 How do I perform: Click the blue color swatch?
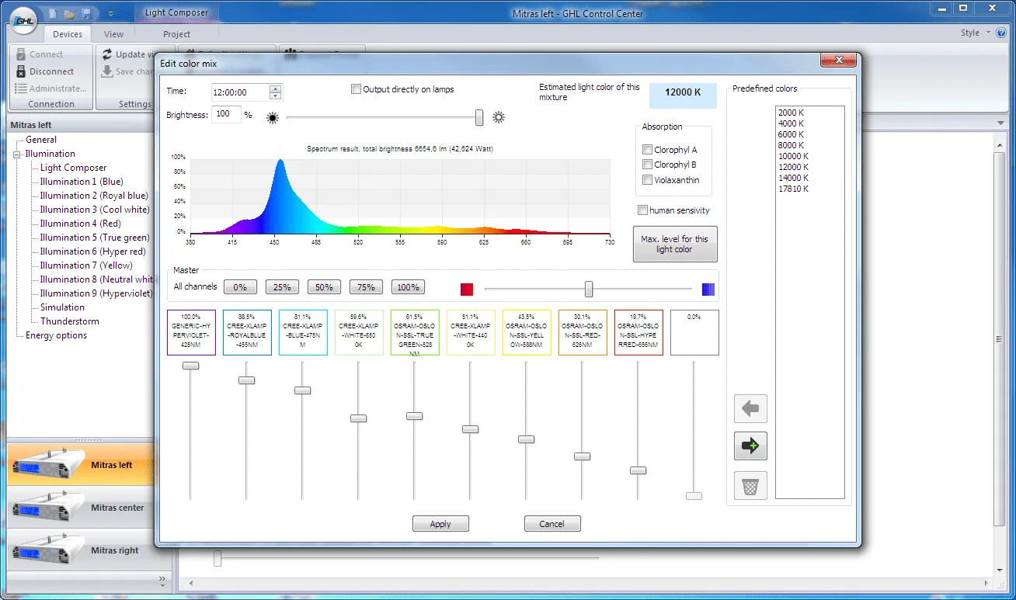pyautogui.click(x=708, y=289)
